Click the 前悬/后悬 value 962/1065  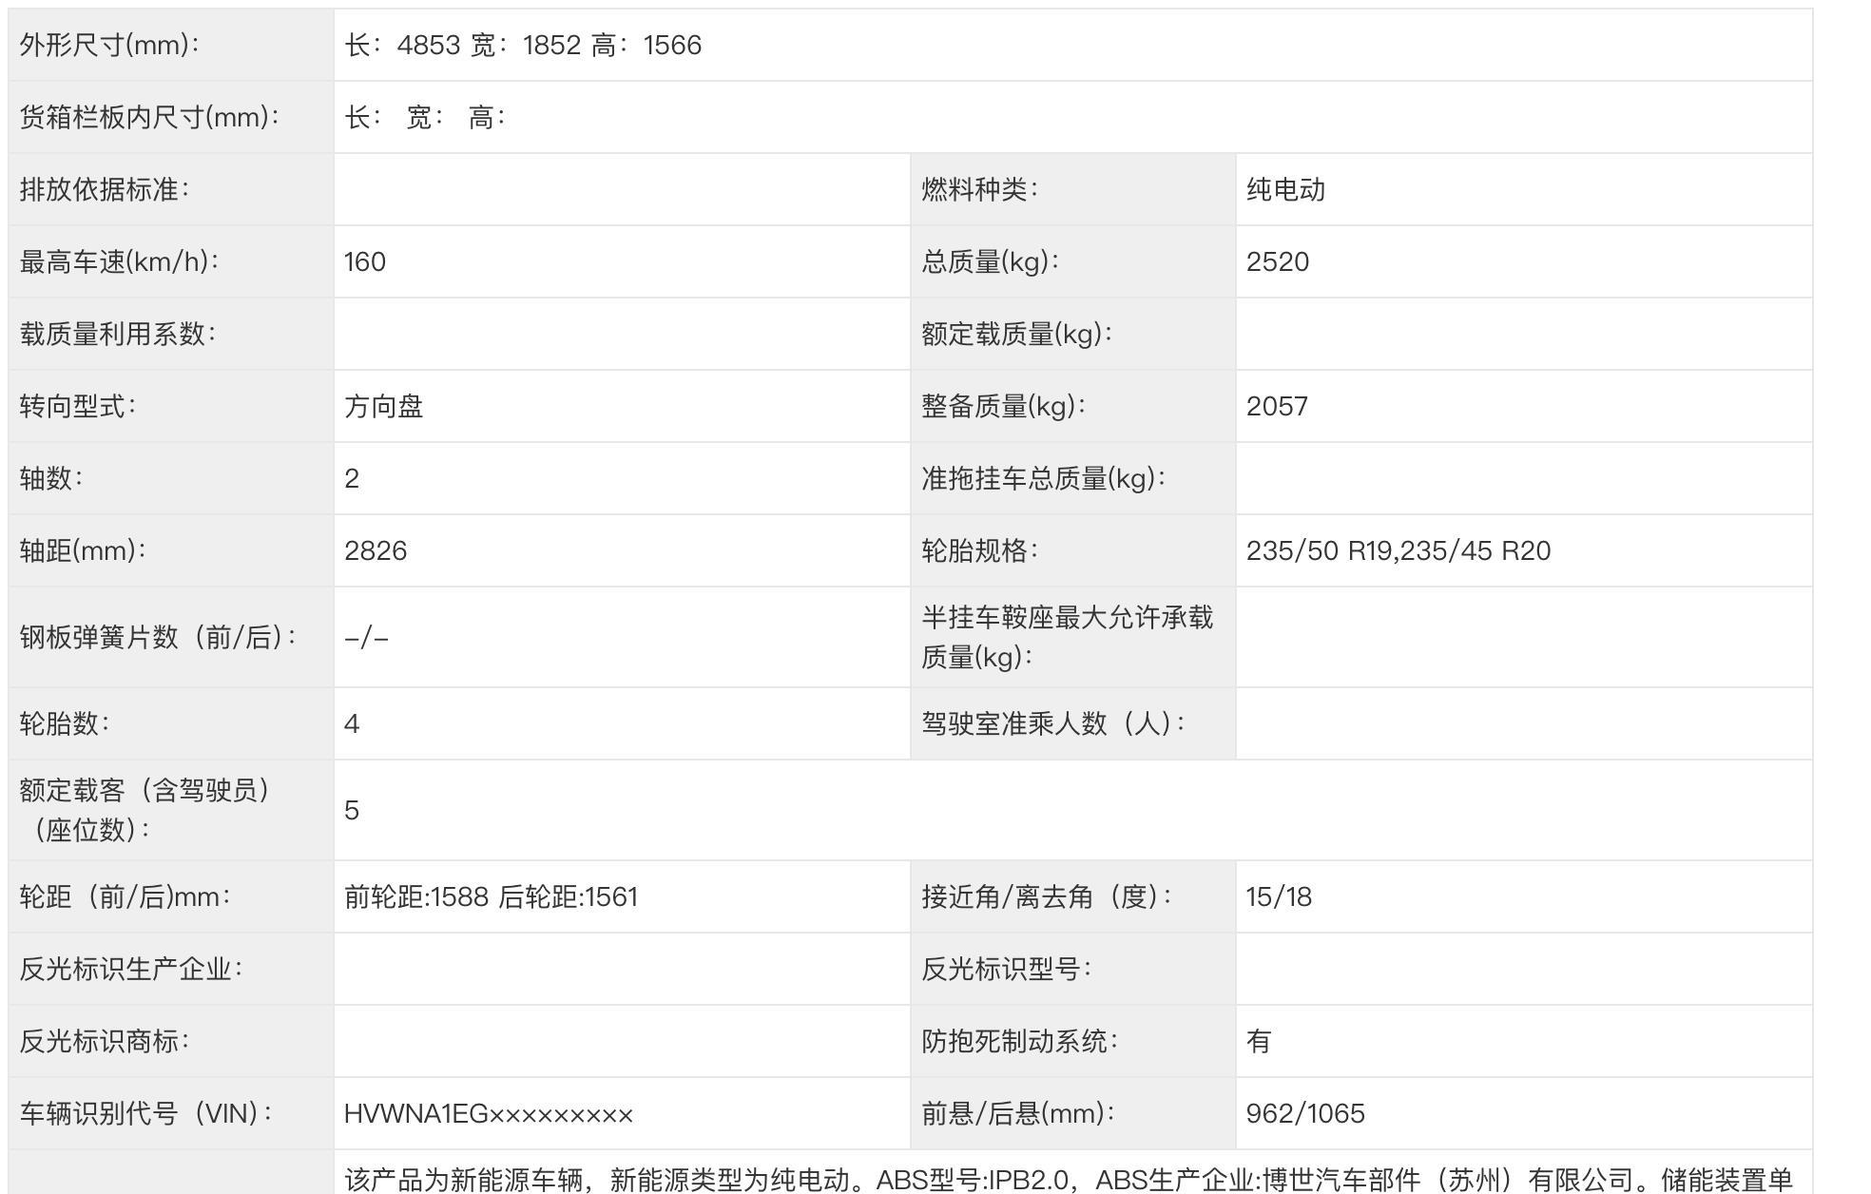1304,1114
